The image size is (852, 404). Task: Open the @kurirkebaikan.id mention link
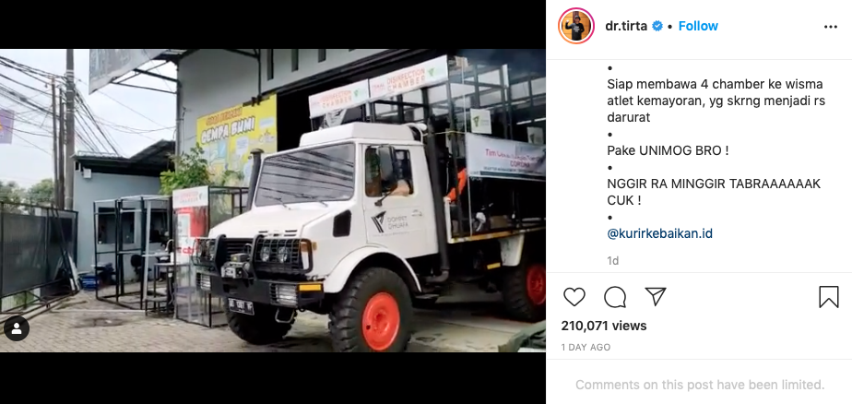click(x=659, y=233)
